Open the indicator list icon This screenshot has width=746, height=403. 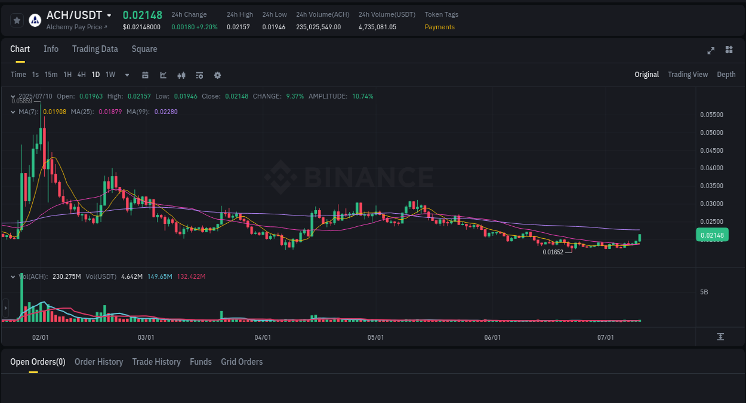199,75
